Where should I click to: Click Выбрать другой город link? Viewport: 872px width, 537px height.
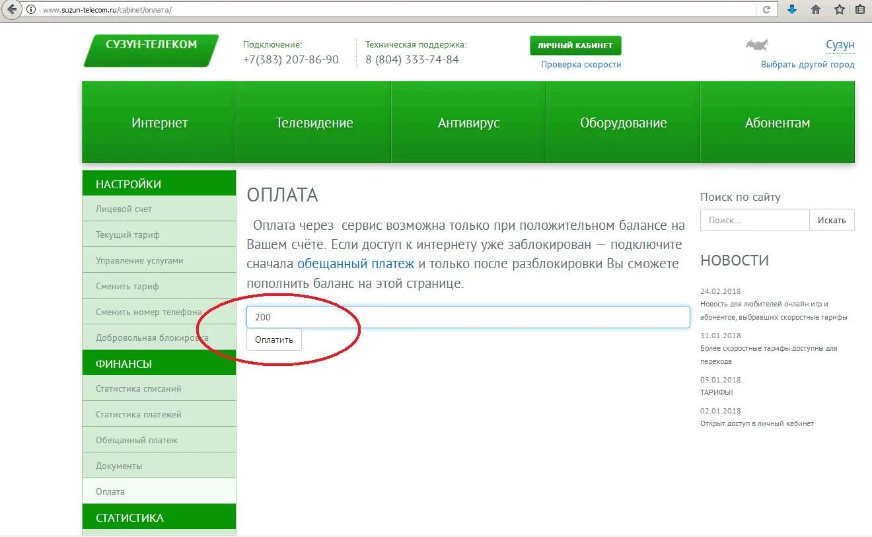point(808,64)
